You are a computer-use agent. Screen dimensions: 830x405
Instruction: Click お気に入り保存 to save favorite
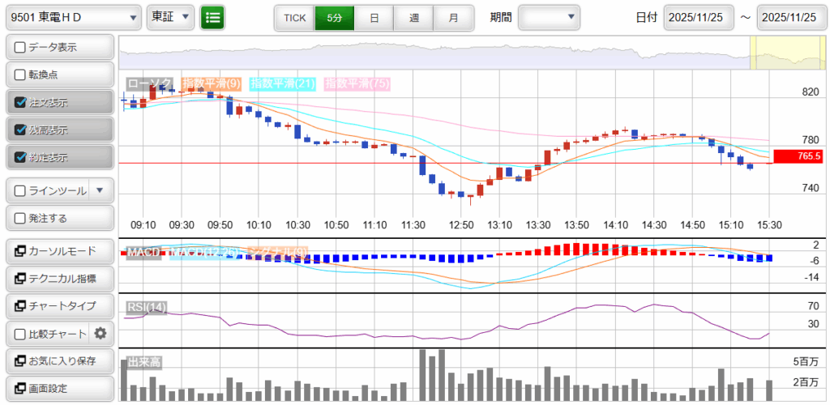pos(59,360)
